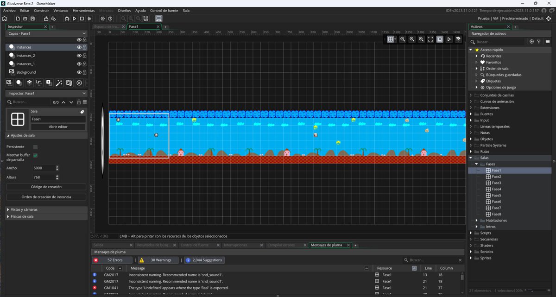Open Orden de creación de instancia
Image resolution: width=556 pixels, height=297 pixels.
(46, 197)
